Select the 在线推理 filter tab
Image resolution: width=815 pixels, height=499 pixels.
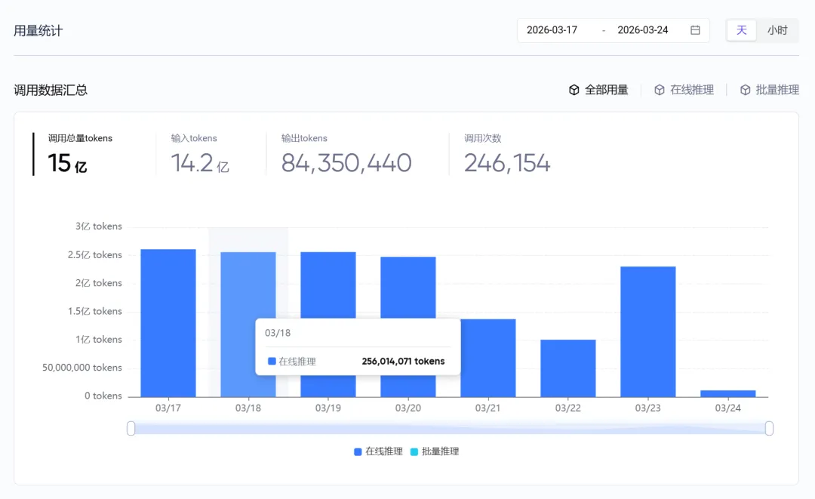pyautogui.click(x=684, y=90)
